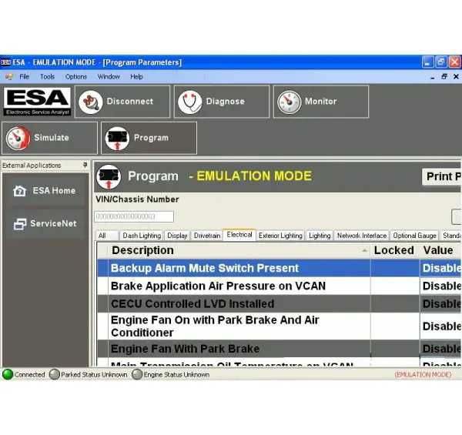
Task: Switch to the Dash Lighting tab
Action: (142, 236)
